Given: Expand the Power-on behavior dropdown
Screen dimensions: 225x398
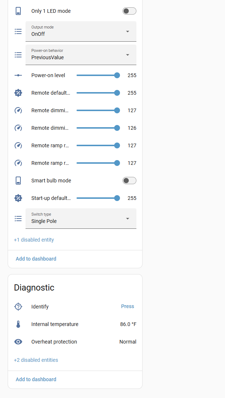Looking at the screenshot, I should 81,55.
